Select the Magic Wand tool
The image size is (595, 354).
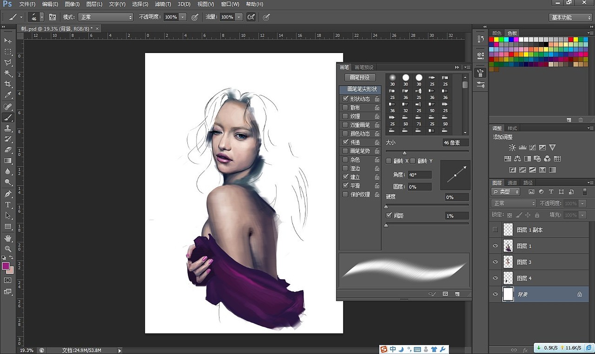pyautogui.click(x=8, y=73)
